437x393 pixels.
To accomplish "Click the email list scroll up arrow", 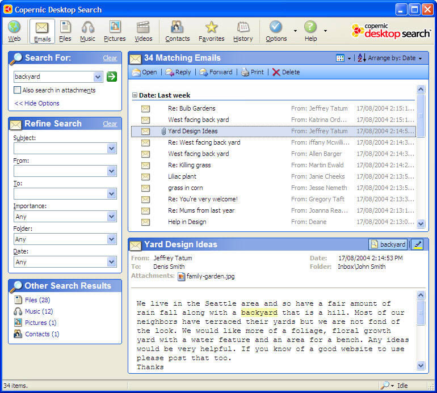I will click(x=421, y=90).
